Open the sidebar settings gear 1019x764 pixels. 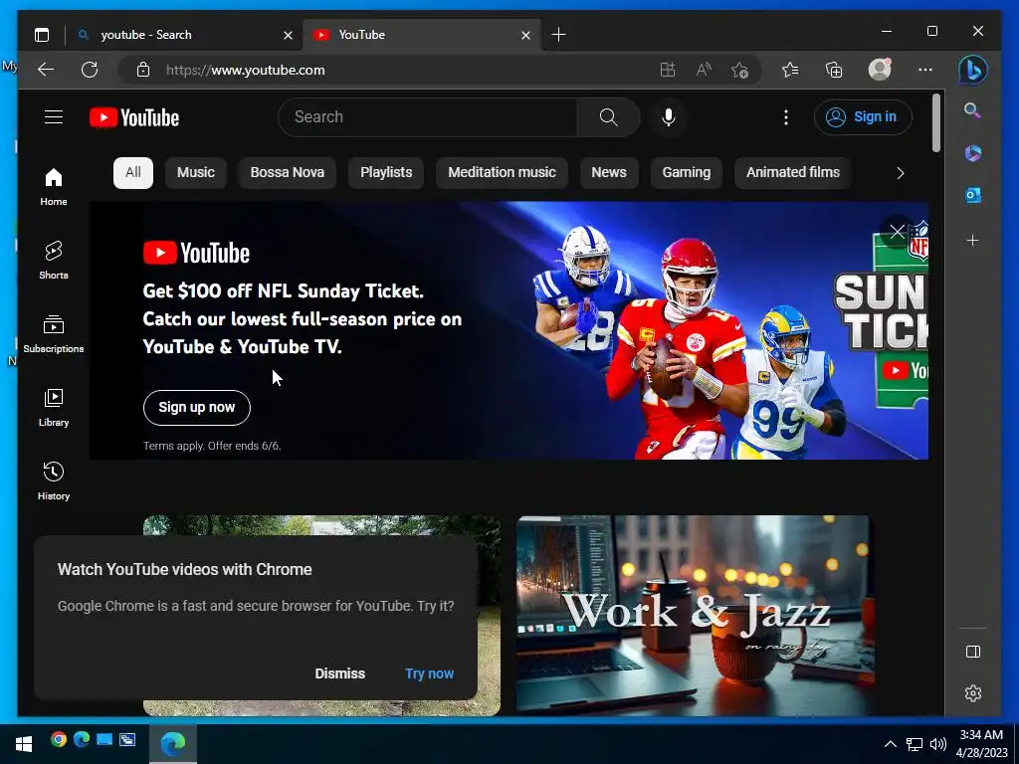973,693
